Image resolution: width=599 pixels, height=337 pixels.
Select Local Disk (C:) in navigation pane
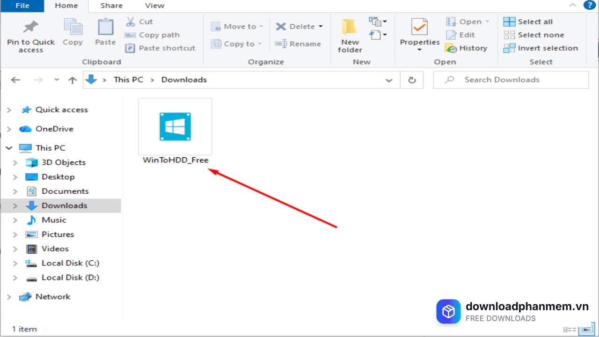tap(70, 263)
